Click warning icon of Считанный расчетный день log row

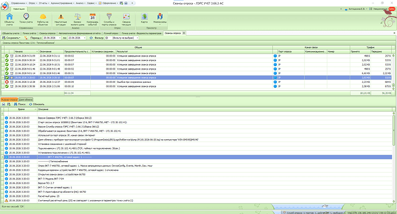tap(6, 201)
